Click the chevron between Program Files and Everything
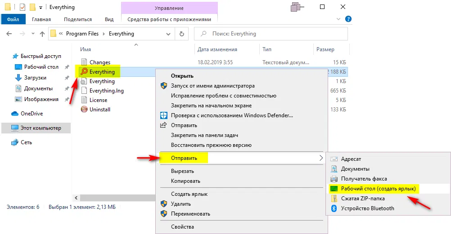Image resolution: width=451 pixels, height=234 pixels. tap(104, 34)
